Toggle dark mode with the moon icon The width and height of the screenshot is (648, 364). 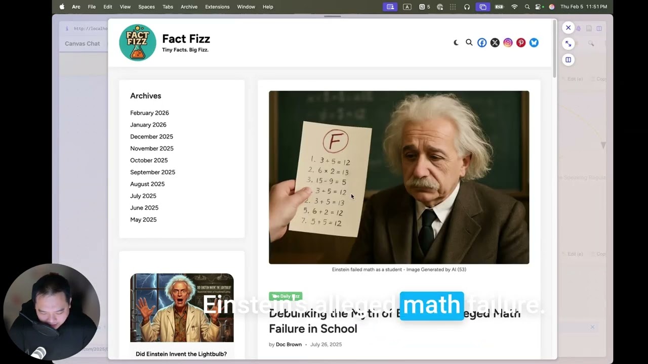pyautogui.click(x=456, y=43)
